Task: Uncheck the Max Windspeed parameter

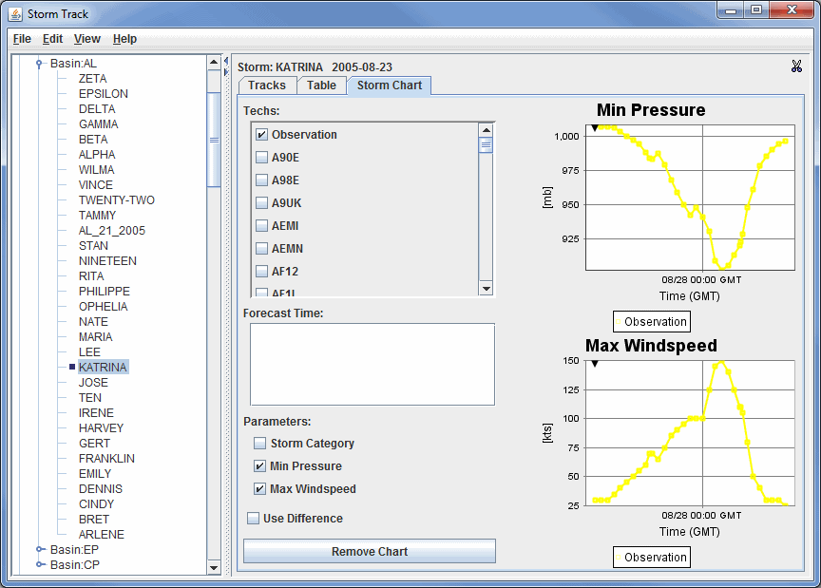Action: coord(259,489)
